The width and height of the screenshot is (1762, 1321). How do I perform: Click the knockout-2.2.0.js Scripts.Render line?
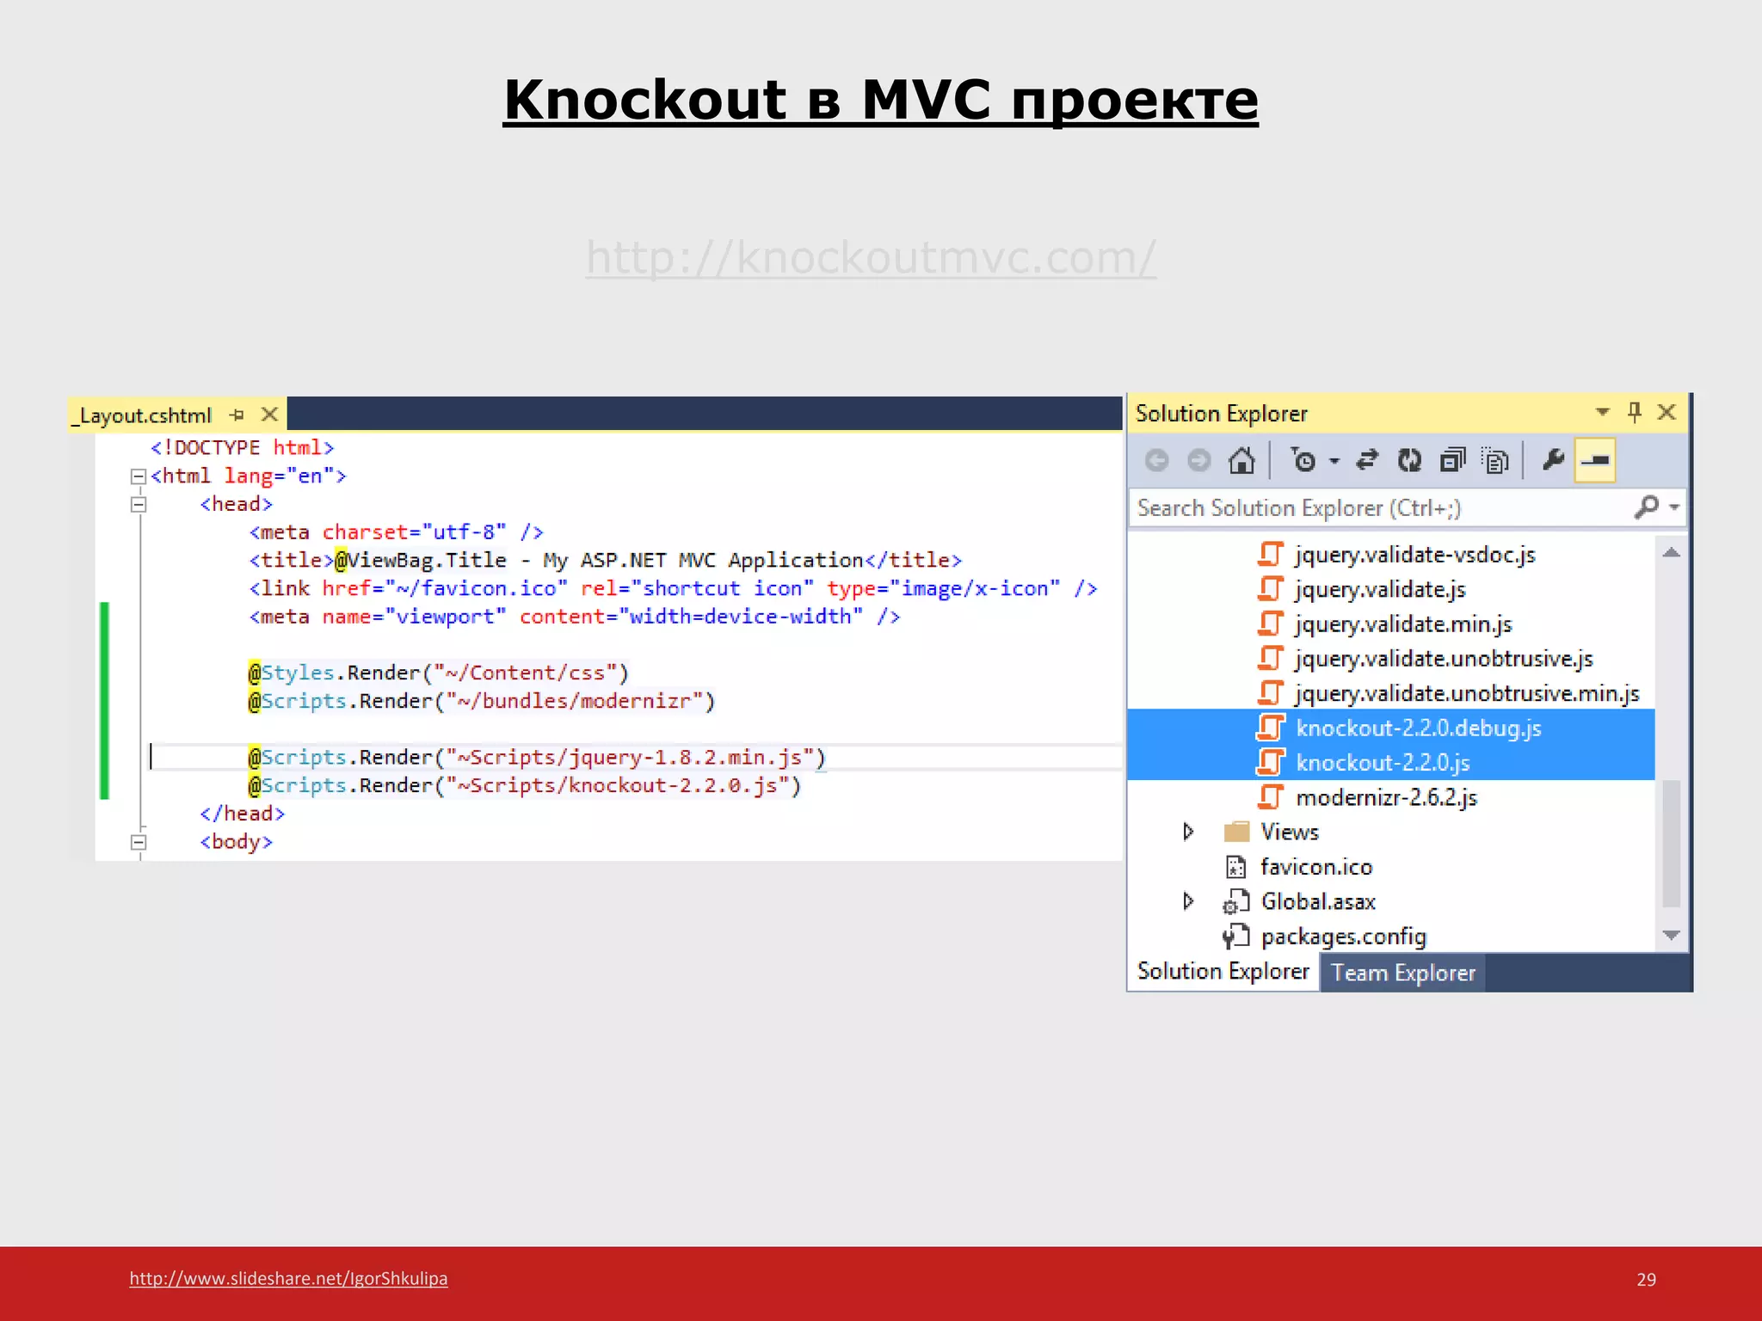pos(525,786)
